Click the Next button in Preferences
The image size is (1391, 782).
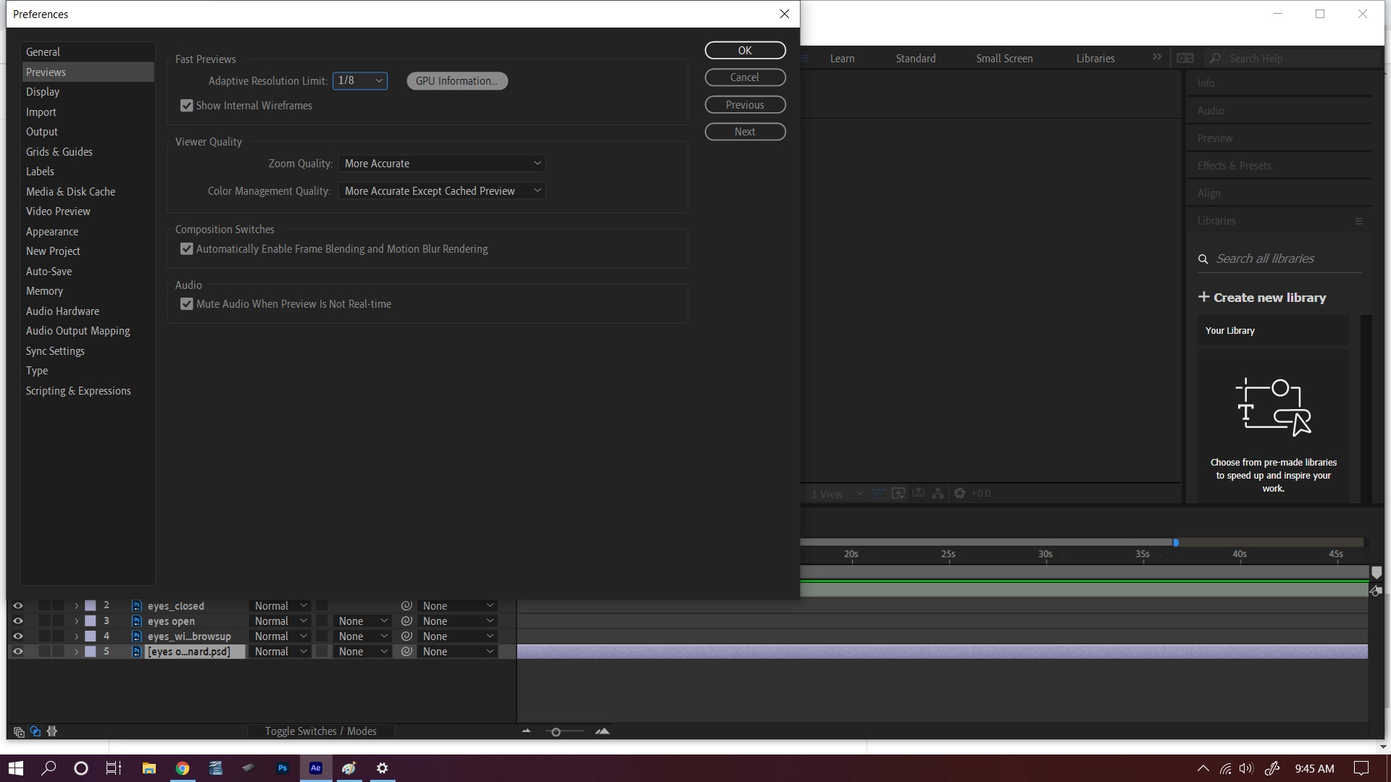[x=745, y=131]
